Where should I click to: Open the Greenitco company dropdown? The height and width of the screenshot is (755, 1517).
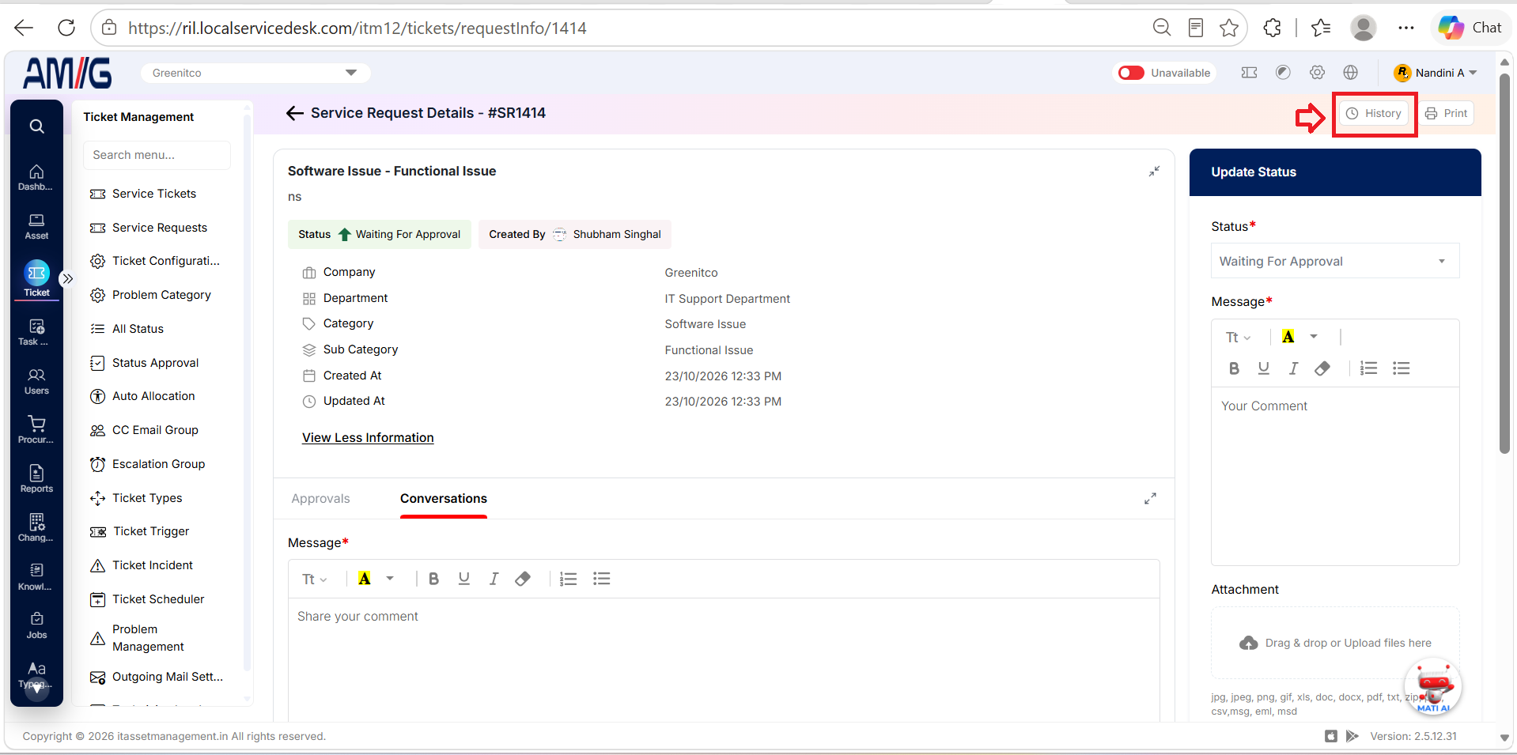[x=255, y=73]
